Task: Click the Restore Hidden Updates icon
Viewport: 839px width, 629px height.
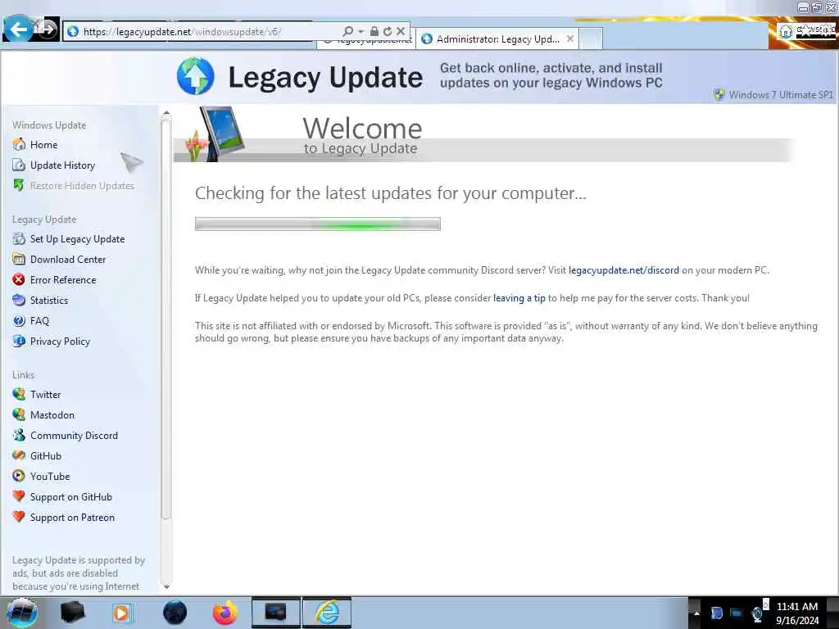Action: tap(19, 186)
